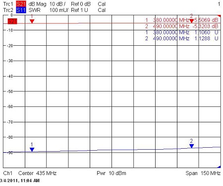Click the Trc1 trace name
This screenshot has width=223, height=186.
(x=8, y=4)
